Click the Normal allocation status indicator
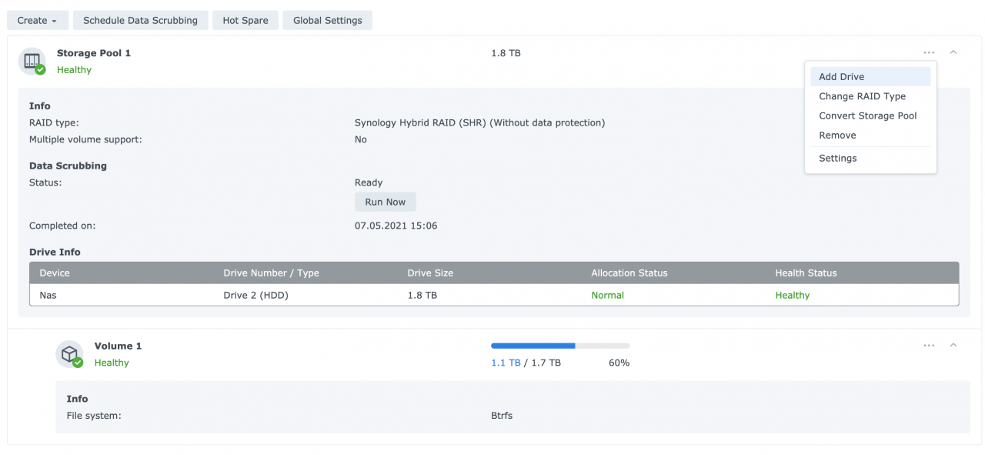 tap(607, 295)
